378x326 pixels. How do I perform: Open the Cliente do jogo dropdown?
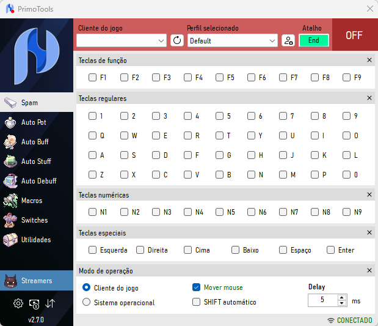122,40
